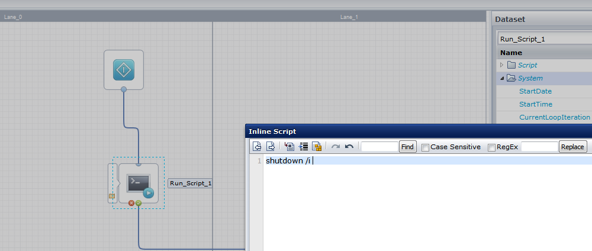This screenshot has height=251, width=592.
Task: Click the redo arrow in script toolbar
Action: pyautogui.click(x=335, y=146)
